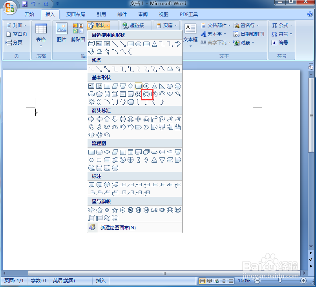Viewport: 316px width, 287px height.
Task: Open the Text Box dropdown
Action: coord(190,35)
